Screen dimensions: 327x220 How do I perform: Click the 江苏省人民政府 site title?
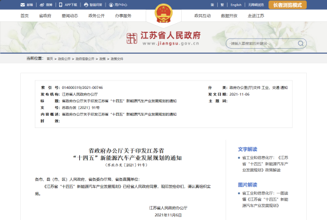click(x=170, y=35)
